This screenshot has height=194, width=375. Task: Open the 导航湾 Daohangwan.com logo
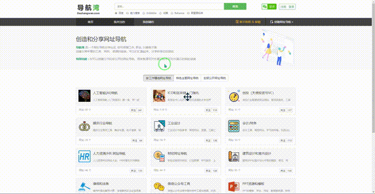pyautogui.click(x=88, y=9)
